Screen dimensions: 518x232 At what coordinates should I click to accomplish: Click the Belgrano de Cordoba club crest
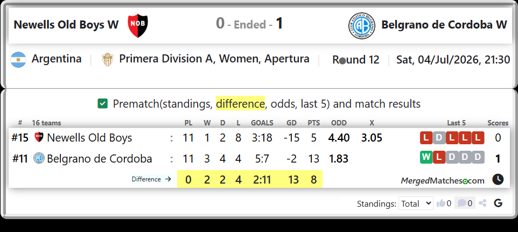(362, 26)
